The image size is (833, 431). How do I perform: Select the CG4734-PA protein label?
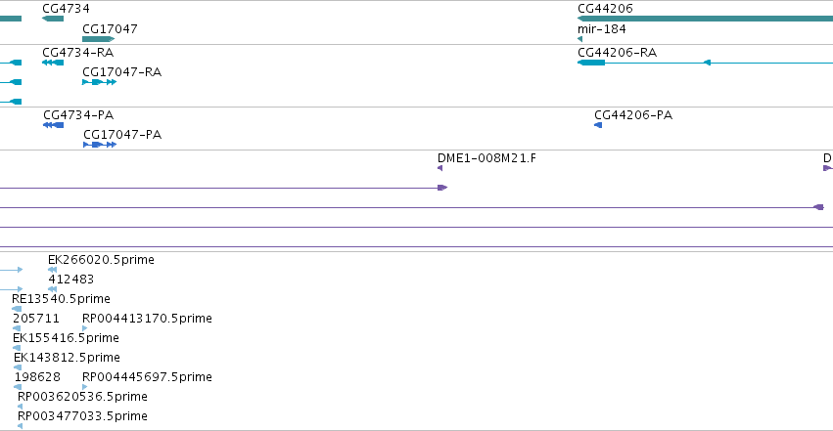[x=78, y=115]
